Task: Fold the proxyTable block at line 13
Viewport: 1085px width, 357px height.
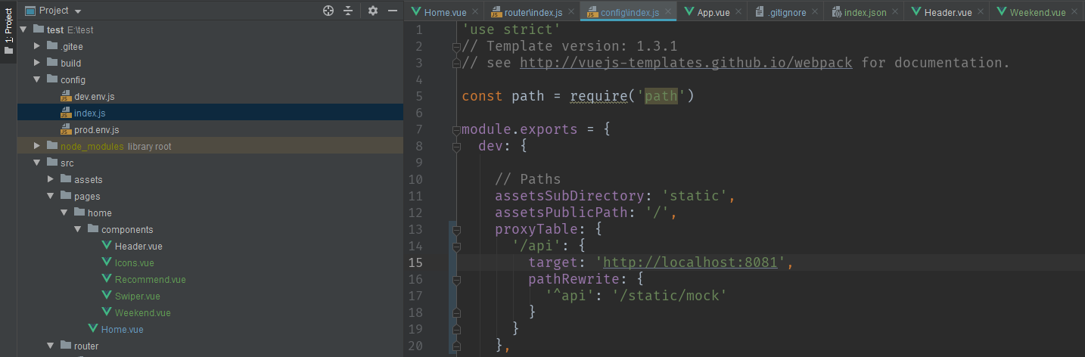Action: [x=456, y=230]
